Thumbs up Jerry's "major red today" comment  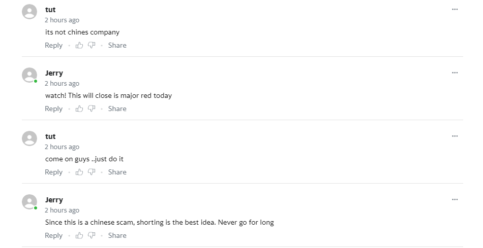tap(79, 109)
